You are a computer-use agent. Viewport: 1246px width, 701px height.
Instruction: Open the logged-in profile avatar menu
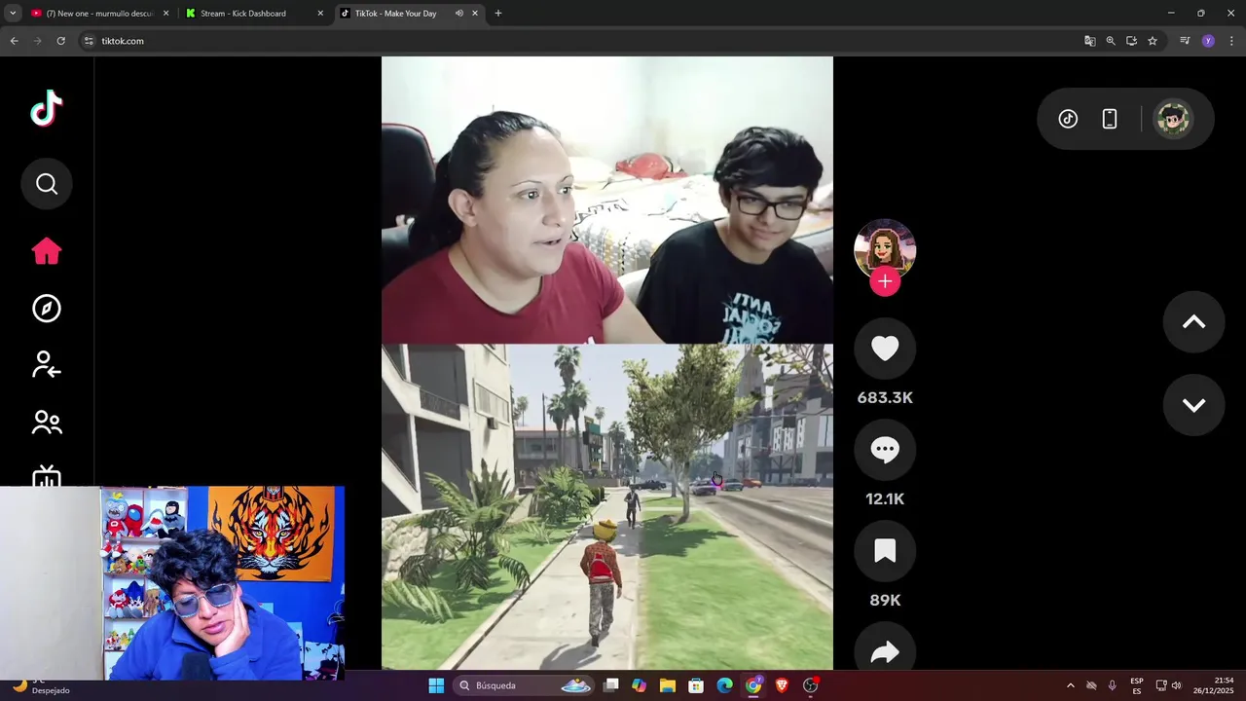[1173, 119]
